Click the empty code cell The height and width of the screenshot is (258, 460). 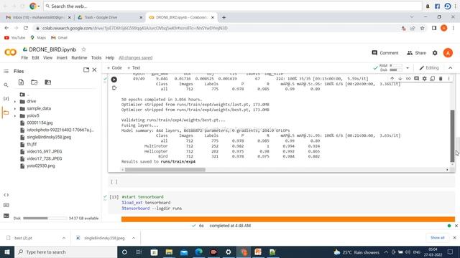point(282,181)
